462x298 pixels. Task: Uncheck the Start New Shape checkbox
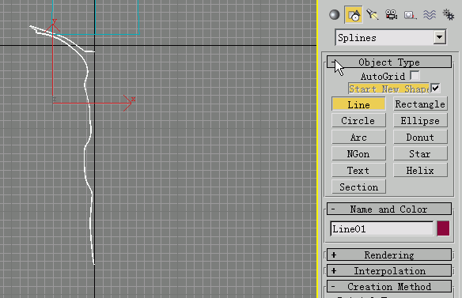435,88
